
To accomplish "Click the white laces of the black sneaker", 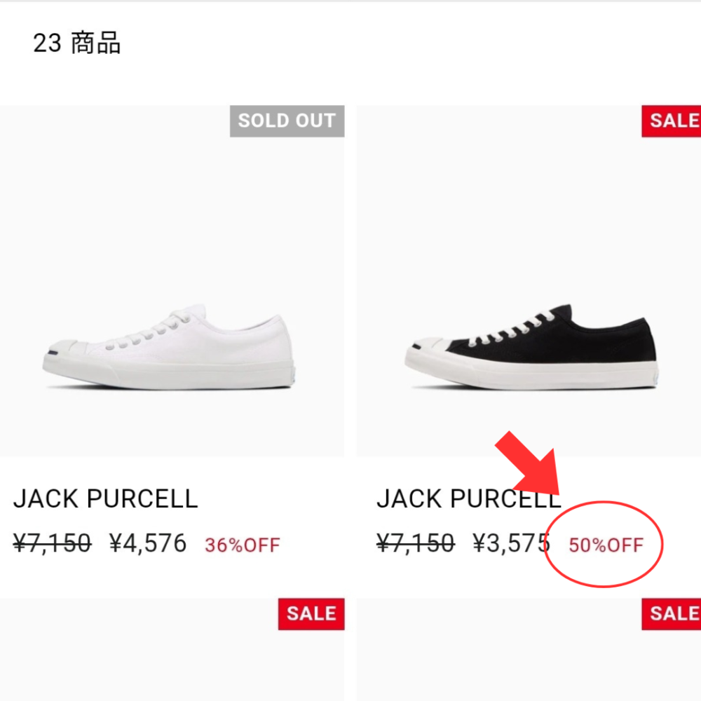I will [506, 331].
